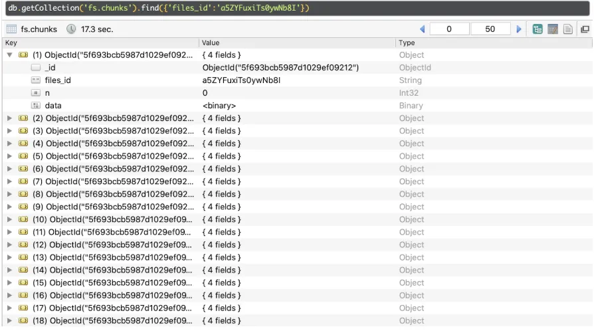Expand document (16) in the tree
Screen dimensions: 594x331
10,295
